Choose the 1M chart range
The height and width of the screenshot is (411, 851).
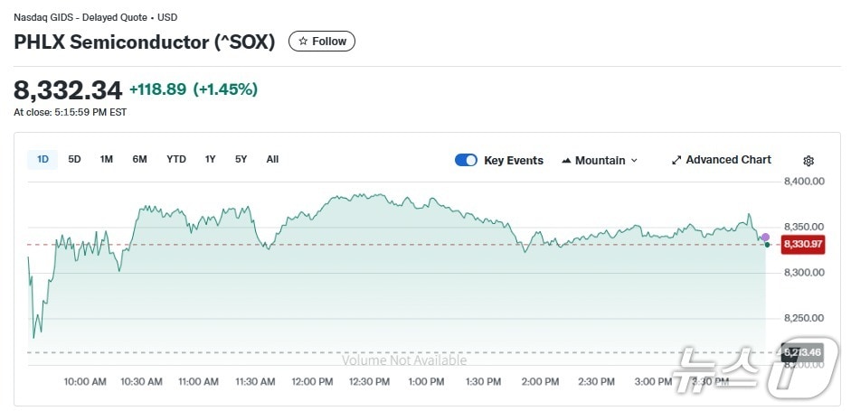[x=107, y=160]
